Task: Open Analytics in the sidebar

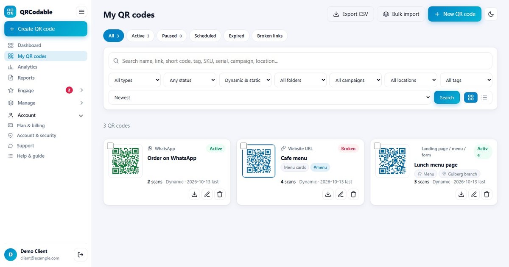Action: (46, 67)
